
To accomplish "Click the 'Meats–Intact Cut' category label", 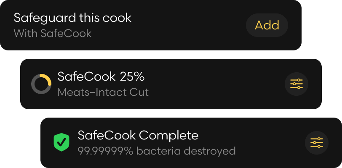I will pos(103,92).
